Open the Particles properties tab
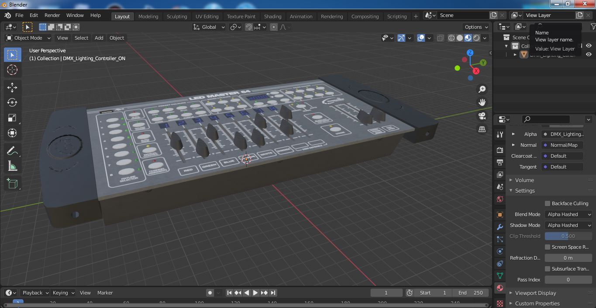596x308 pixels. [x=500, y=239]
